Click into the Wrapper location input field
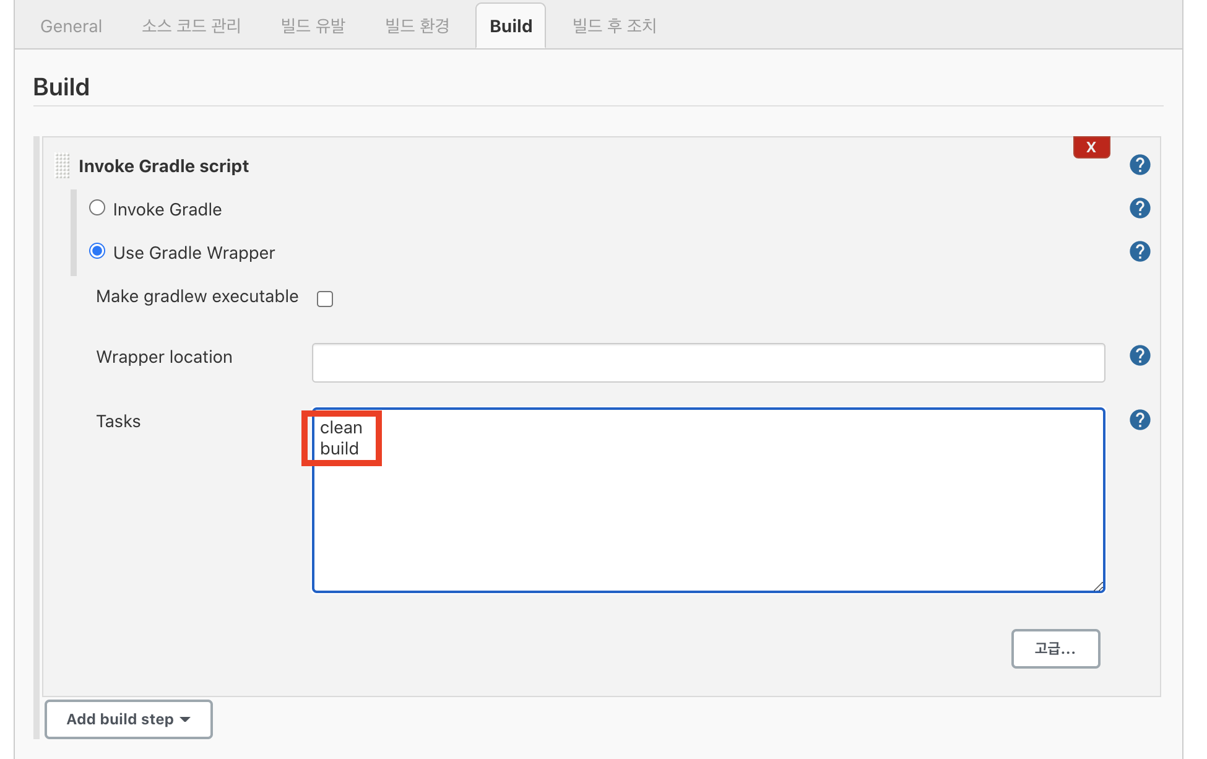The height and width of the screenshot is (759, 1207). pos(708,363)
